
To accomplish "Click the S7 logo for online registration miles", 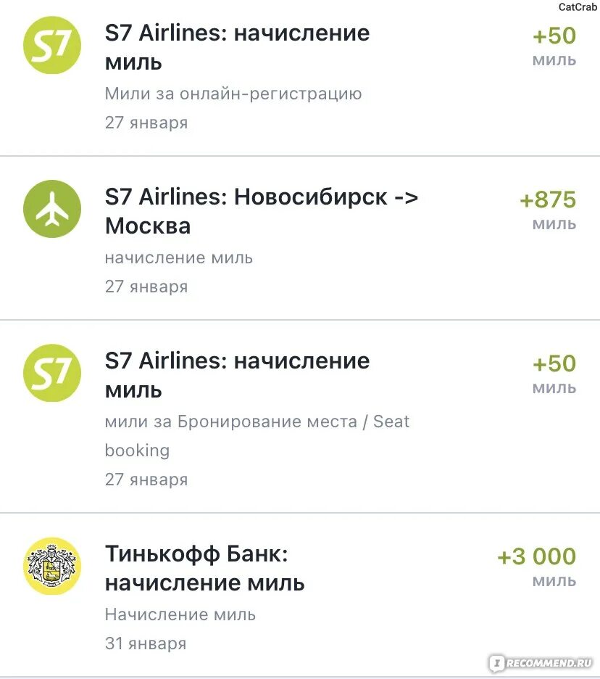I will (52, 45).
